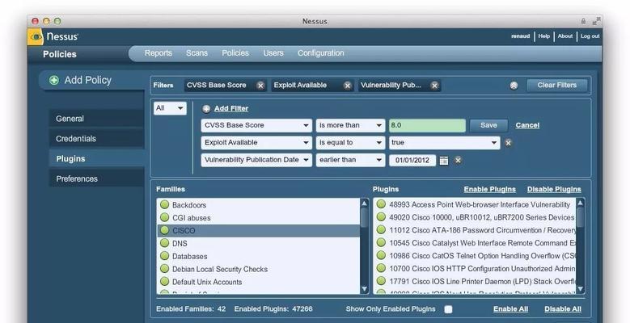The height and width of the screenshot is (323, 630).
Task: Collapse the filters panel with the up-arrow icon
Action: [514, 86]
